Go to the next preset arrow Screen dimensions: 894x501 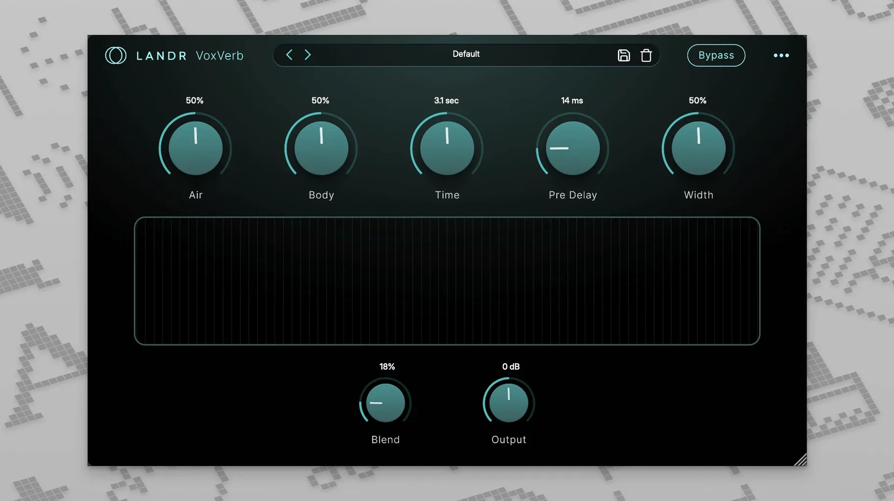307,55
